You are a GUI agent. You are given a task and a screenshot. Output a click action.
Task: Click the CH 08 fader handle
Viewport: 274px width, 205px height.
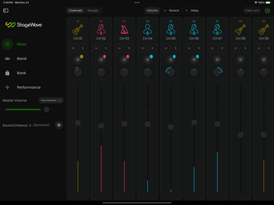pyautogui.click(x=240, y=135)
